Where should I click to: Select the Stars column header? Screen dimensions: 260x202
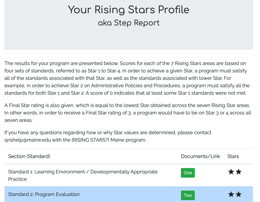233,156
